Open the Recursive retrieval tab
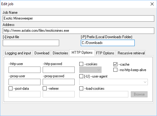This screenshot has height=116, width=157. [131, 53]
